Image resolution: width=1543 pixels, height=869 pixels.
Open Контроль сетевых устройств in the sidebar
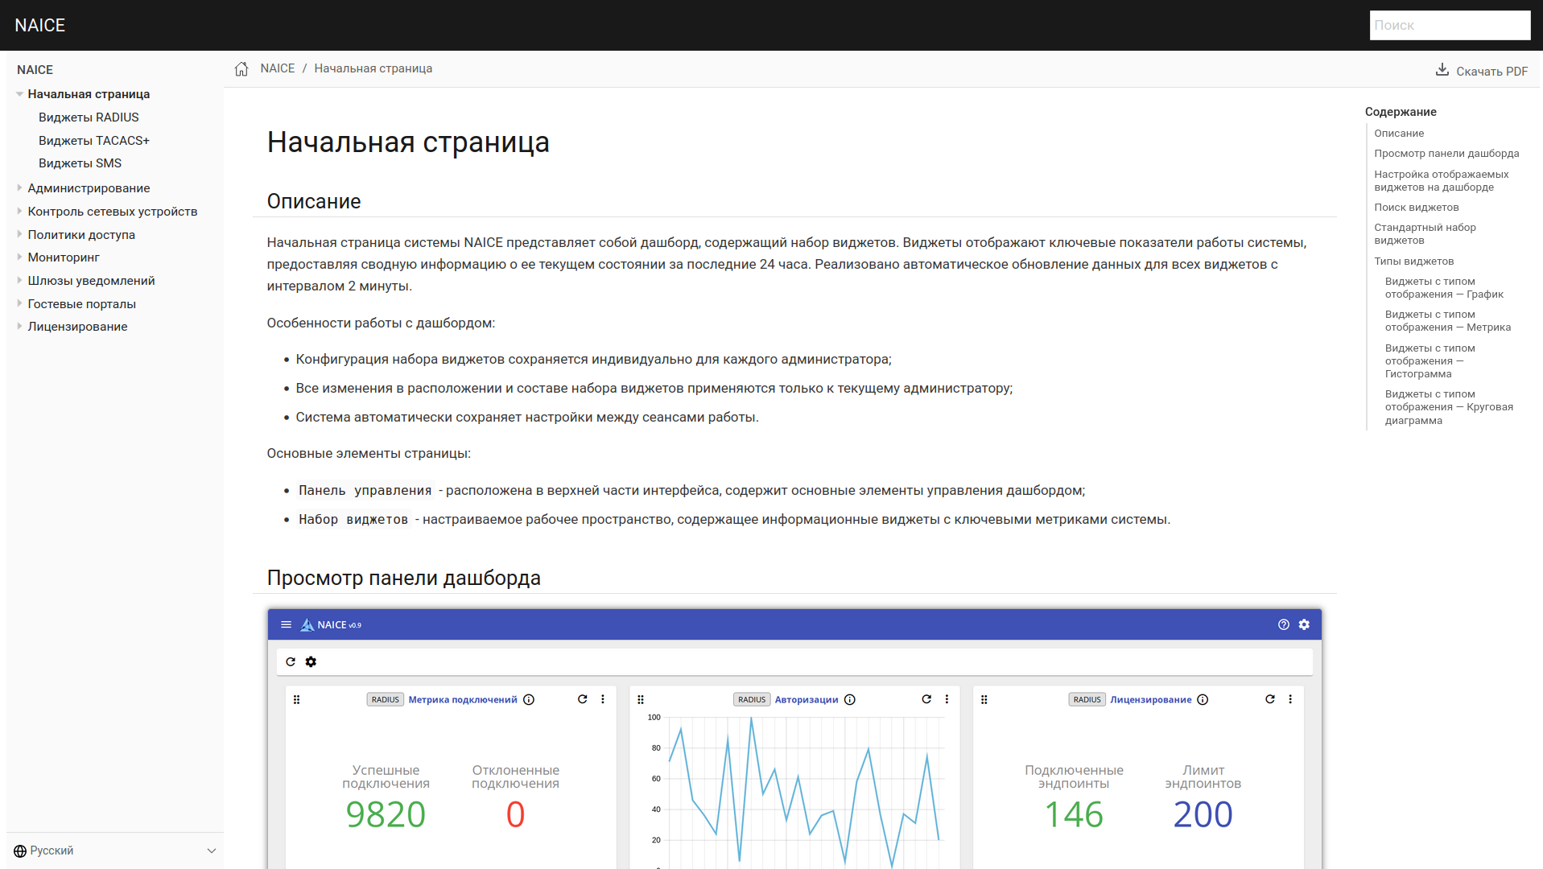pos(113,212)
